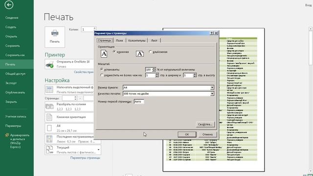Open the Качество печати dropdown
This screenshot has height=176, width=313.
click(212, 93)
